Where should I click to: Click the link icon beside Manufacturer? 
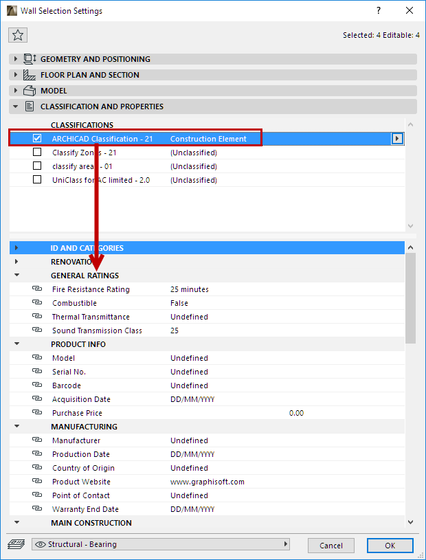(x=37, y=440)
